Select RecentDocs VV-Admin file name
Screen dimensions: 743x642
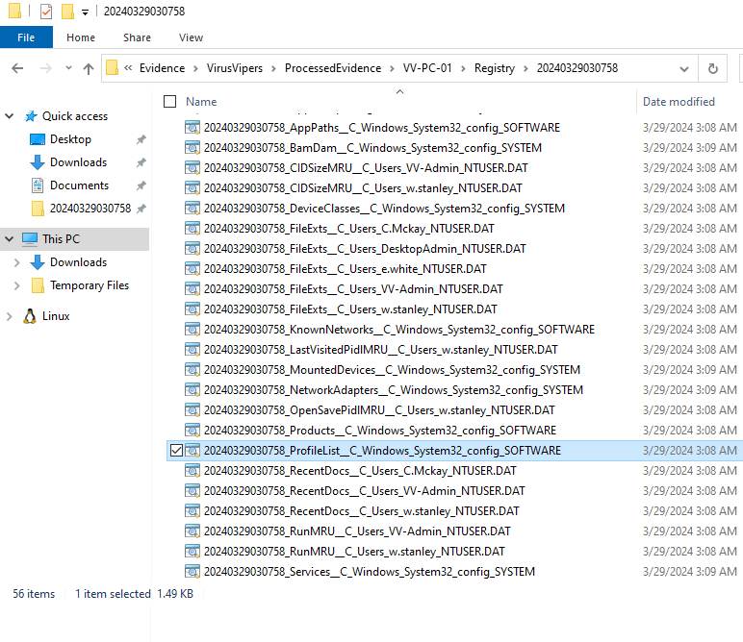364,491
